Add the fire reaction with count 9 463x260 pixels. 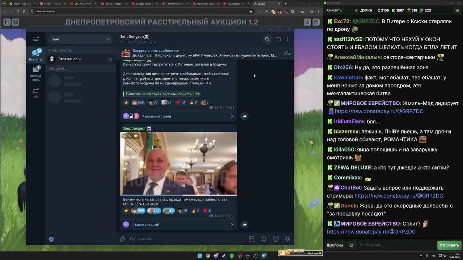tap(193, 102)
